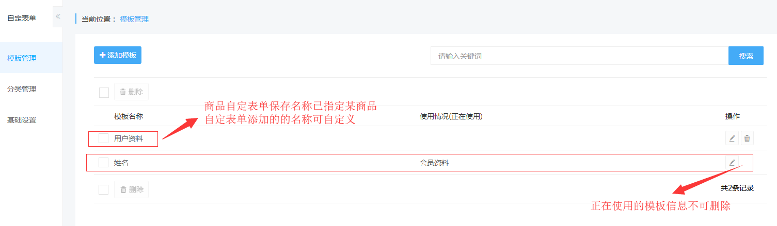The height and width of the screenshot is (226, 777).
Task: Click the 自定表单 sidebar header
Action: point(22,19)
